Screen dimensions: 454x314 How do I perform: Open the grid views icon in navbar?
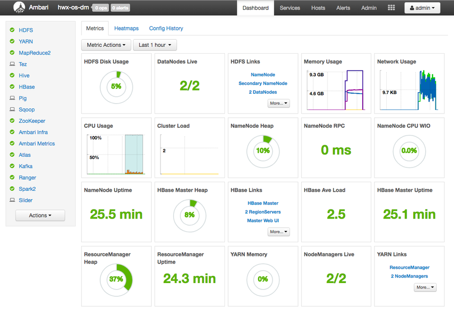click(x=391, y=8)
